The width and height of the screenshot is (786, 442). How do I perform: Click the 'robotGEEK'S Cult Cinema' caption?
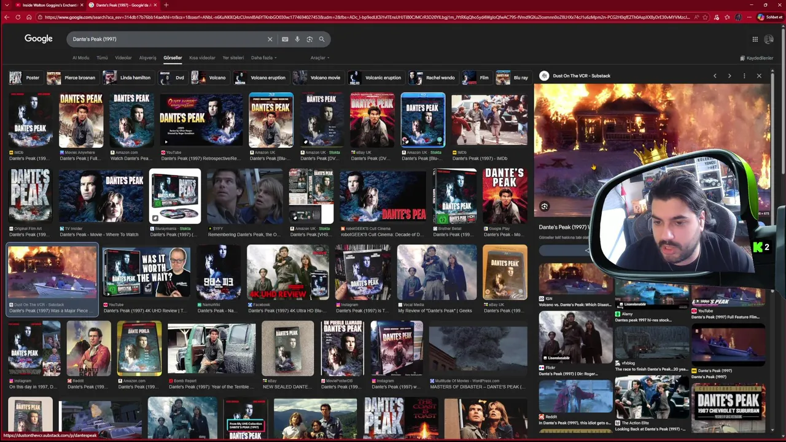coord(382,235)
